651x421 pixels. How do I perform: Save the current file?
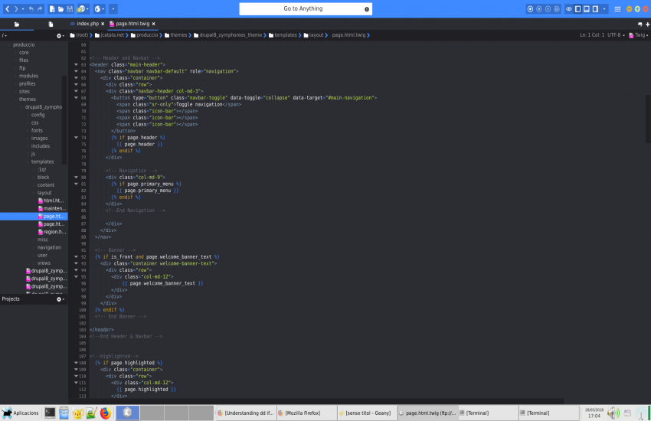point(70,8)
